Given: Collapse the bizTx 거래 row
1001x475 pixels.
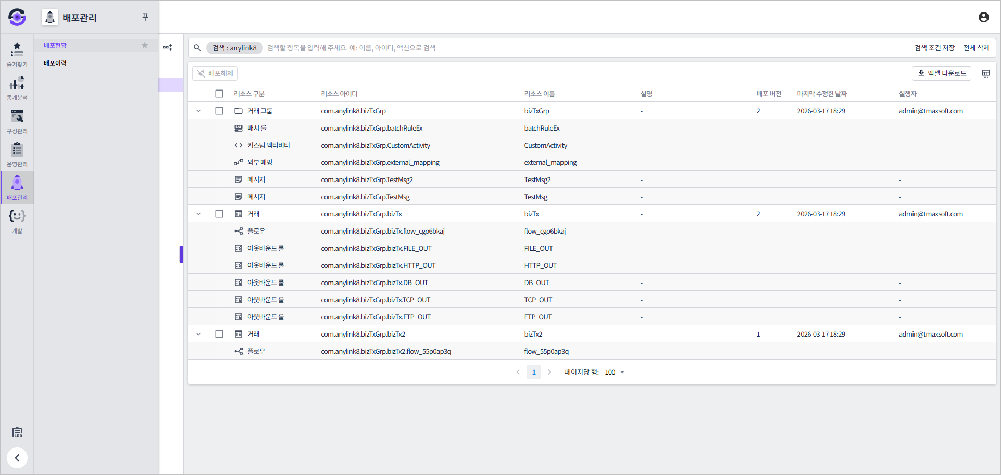Looking at the screenshot, I should click(x=198, y=214).
